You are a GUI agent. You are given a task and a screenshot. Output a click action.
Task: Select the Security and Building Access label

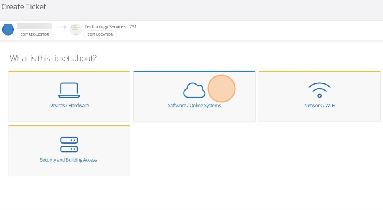coord(68,160)
